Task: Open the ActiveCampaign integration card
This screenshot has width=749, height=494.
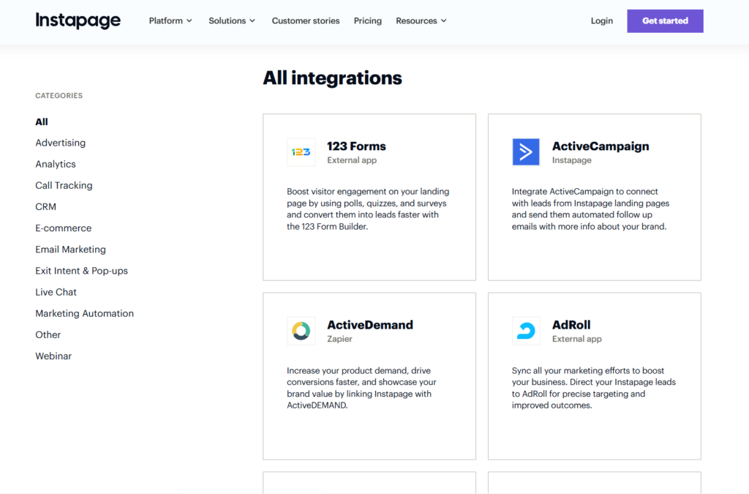Action: tap(594, 197)
